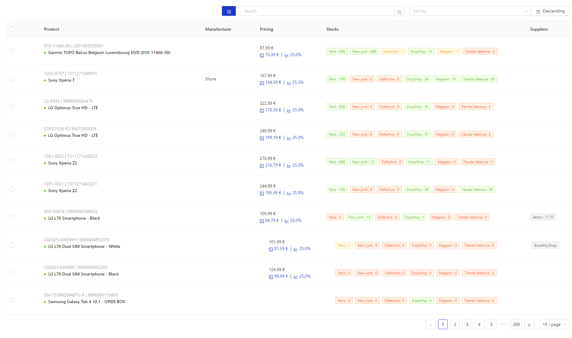
Task: Click Tienda Valencia : 50 tag in Xperia T row
Action: (x=479, y=79)
